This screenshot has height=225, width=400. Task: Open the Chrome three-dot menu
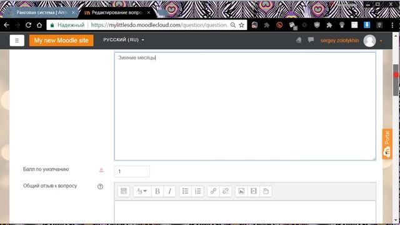pyautogui.click(x=392, y=25)
